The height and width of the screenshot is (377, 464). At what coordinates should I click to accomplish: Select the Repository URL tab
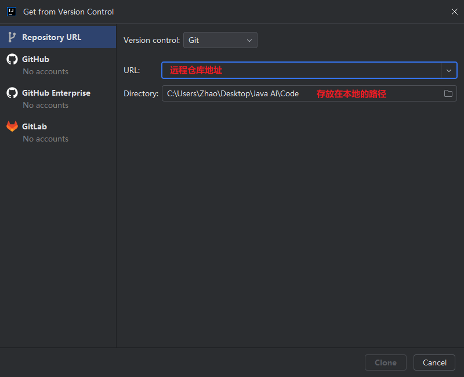[58, 37]
